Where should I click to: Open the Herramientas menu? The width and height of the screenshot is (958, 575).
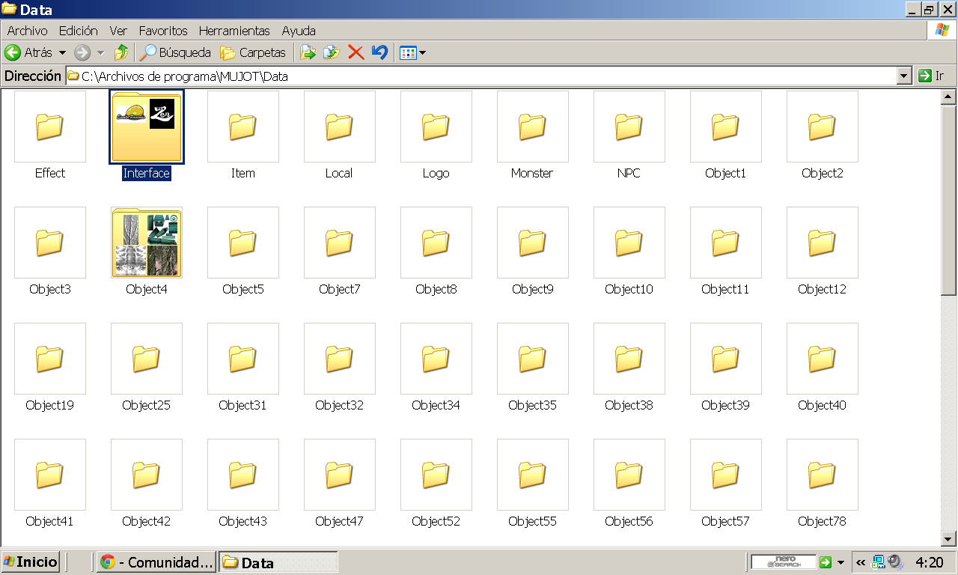234,31
